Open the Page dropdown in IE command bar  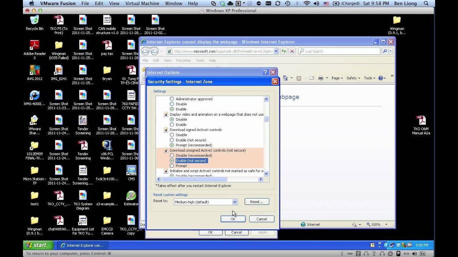(337, 78)
